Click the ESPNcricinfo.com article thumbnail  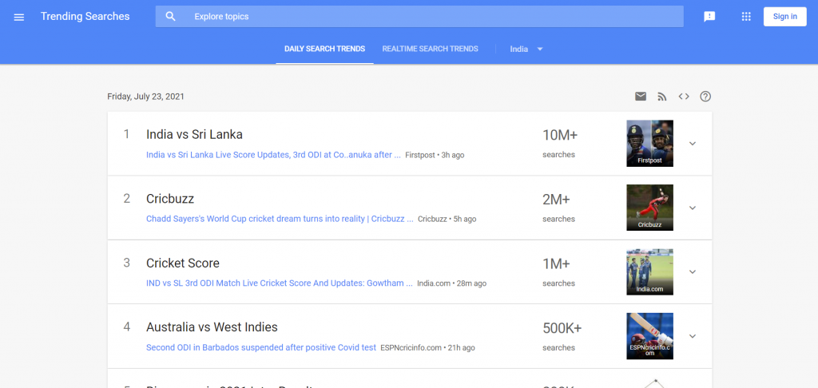click(x=649, y=336)
